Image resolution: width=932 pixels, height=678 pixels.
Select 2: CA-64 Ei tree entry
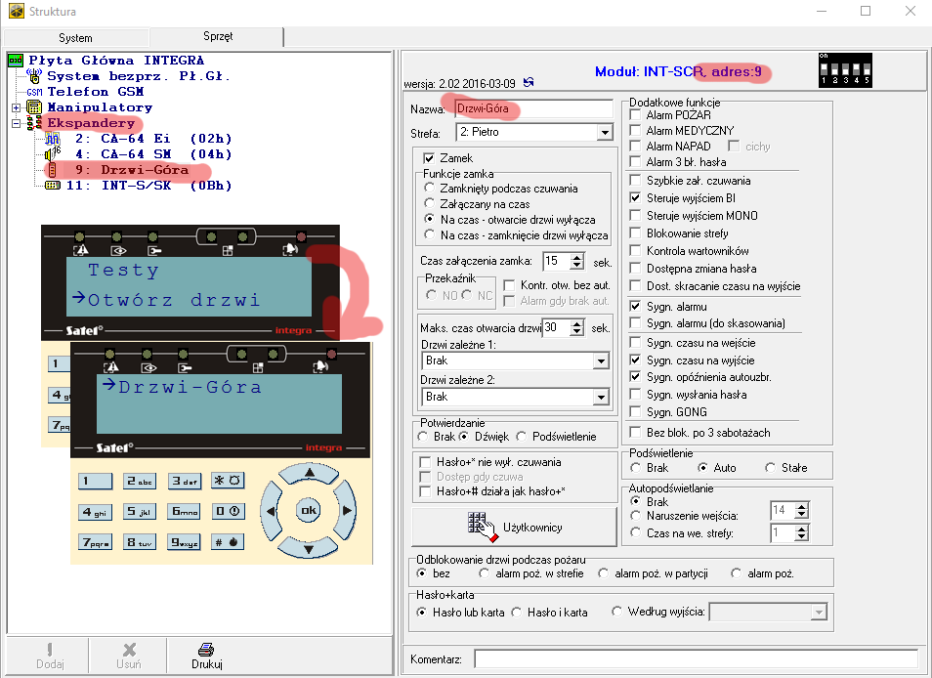[x=153, y=139]
